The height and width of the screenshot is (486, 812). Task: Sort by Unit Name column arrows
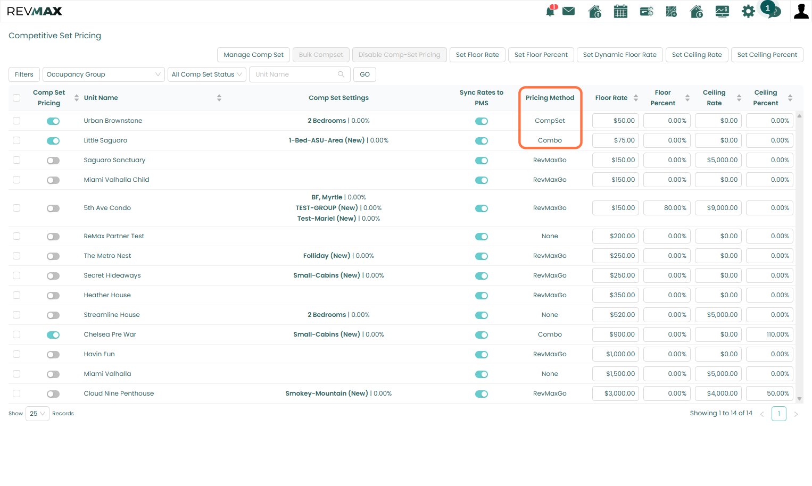point(219,98)
